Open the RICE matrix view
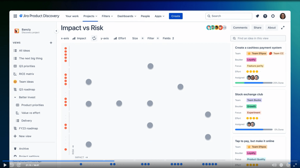The width and height of the screenshot is (300, 168). (26, 74)
